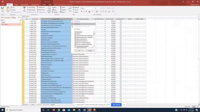Select Sheet 1 in navigation pane
Image resolution: width=200 pixels, height=112 pixels.
[11, 24]
